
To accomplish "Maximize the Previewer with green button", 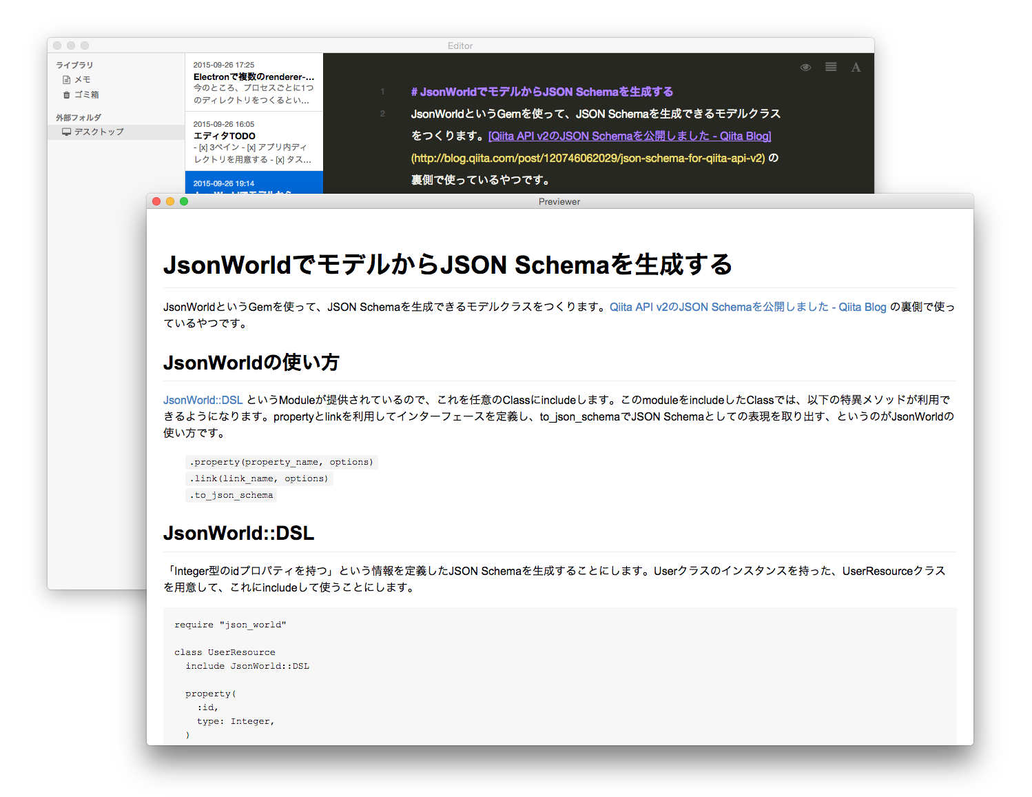I will (x=184, y=201).
